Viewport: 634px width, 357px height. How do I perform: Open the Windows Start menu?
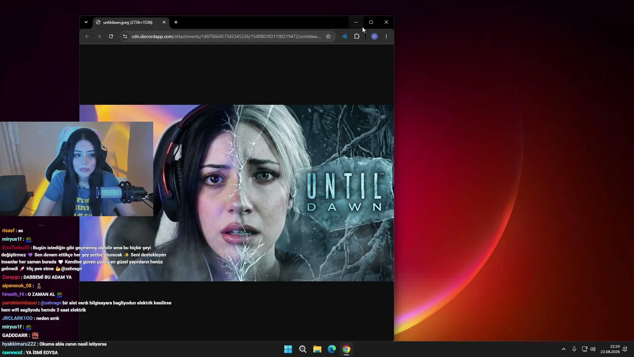coord(288,349)
